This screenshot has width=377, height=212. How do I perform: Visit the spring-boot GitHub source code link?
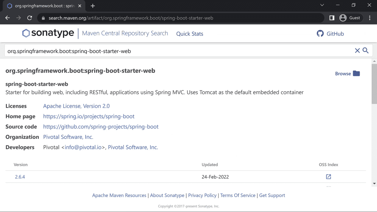101,127
